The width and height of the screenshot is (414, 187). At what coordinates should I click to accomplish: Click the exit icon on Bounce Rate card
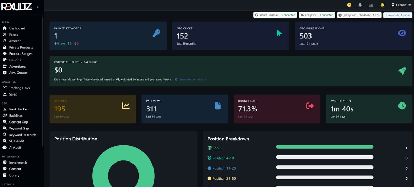pos(310,106)
